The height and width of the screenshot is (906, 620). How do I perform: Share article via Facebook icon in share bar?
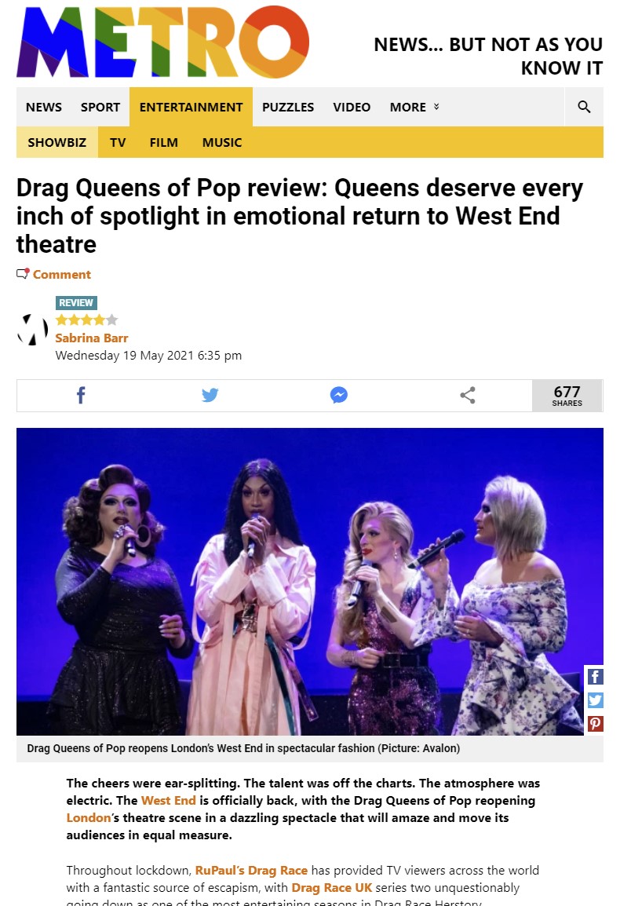(x=81, y=395)
